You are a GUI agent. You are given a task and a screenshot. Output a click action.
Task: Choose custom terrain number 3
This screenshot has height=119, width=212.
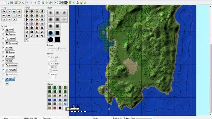pyautogui.click(x=37, y=36)
